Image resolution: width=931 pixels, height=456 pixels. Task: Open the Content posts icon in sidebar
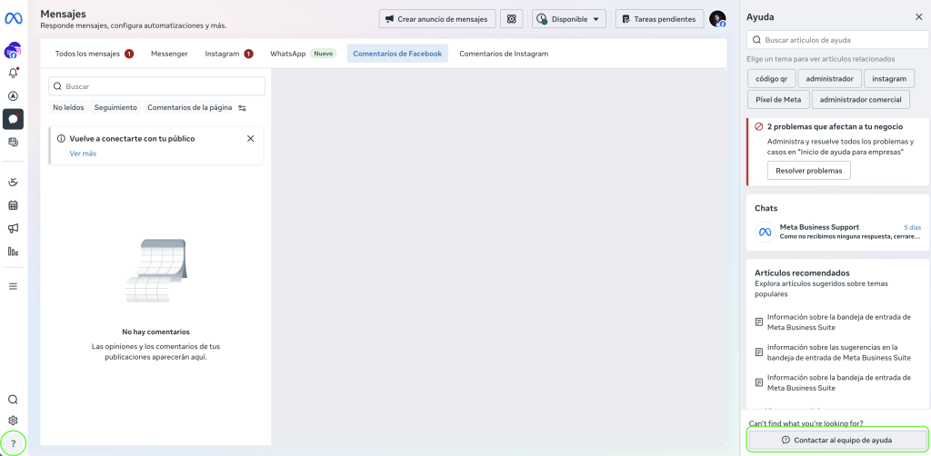pos(13,143)
